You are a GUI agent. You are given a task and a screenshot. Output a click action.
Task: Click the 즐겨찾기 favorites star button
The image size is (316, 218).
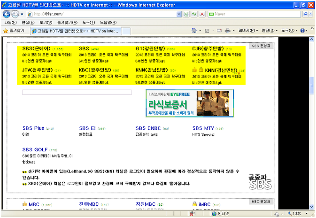click(14, 31)
